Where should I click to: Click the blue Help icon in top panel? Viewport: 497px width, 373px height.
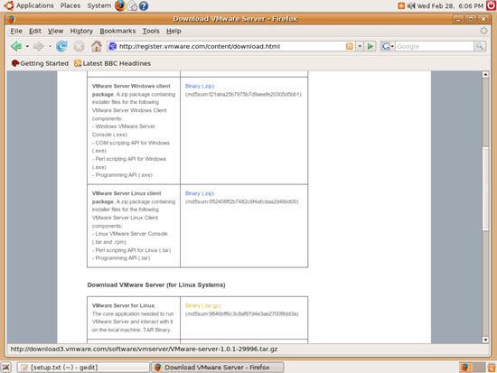(144, 6)
